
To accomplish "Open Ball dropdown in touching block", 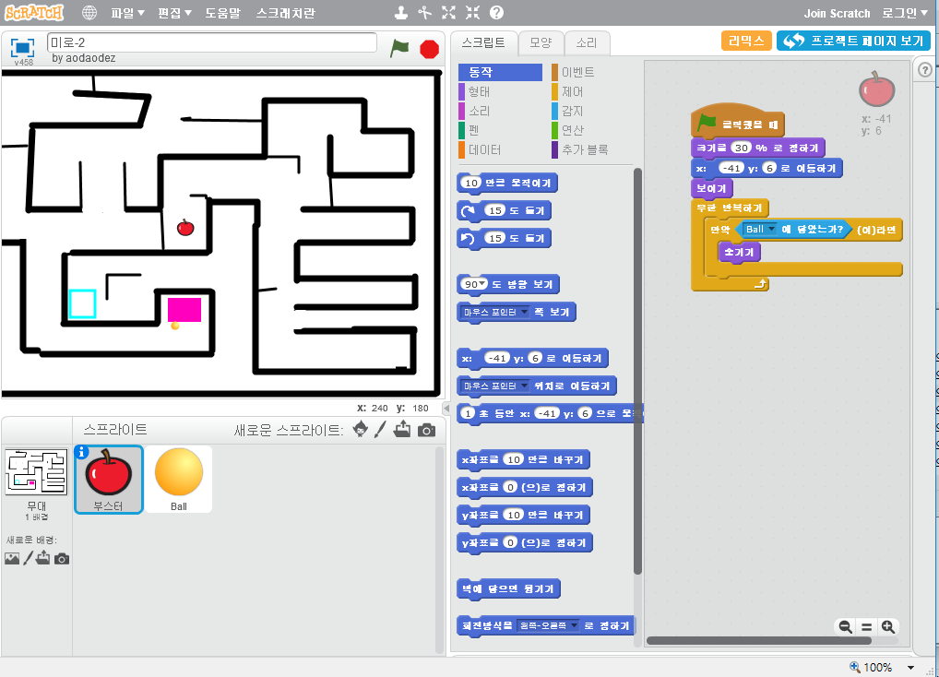I will pyautogui.click(x=770, y=230).
